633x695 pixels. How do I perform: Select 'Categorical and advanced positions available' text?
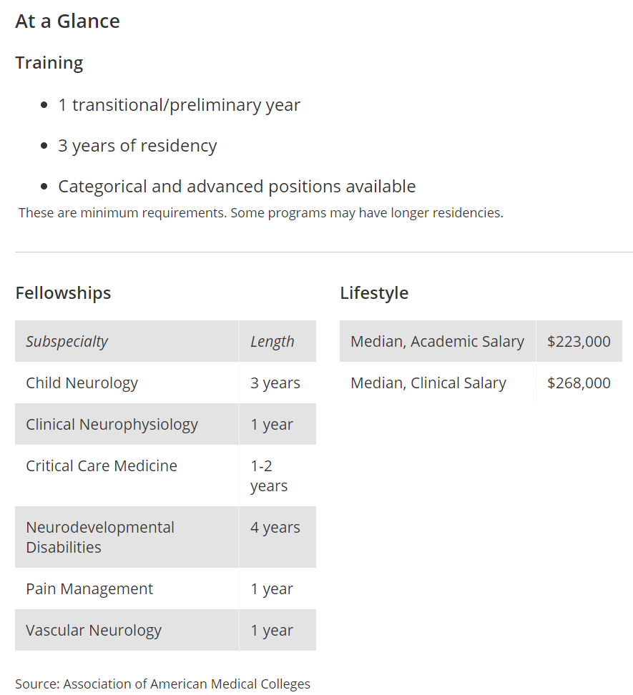[x=237, y=187]
